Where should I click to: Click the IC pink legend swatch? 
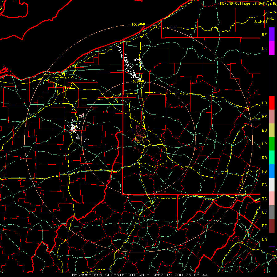(272, 199)
